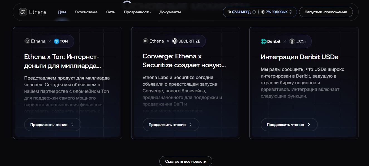Image resolution: width=369 pixels, height=166 pixels.
Task: Click Converge card description about Ethena Labs
Action: tap(182, 94)
